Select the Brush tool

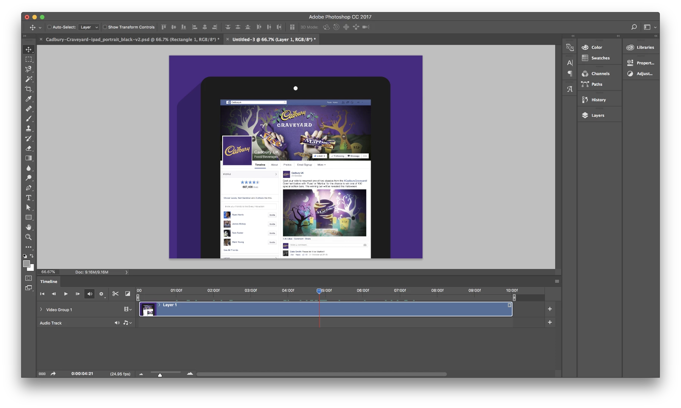coord(28,119)
